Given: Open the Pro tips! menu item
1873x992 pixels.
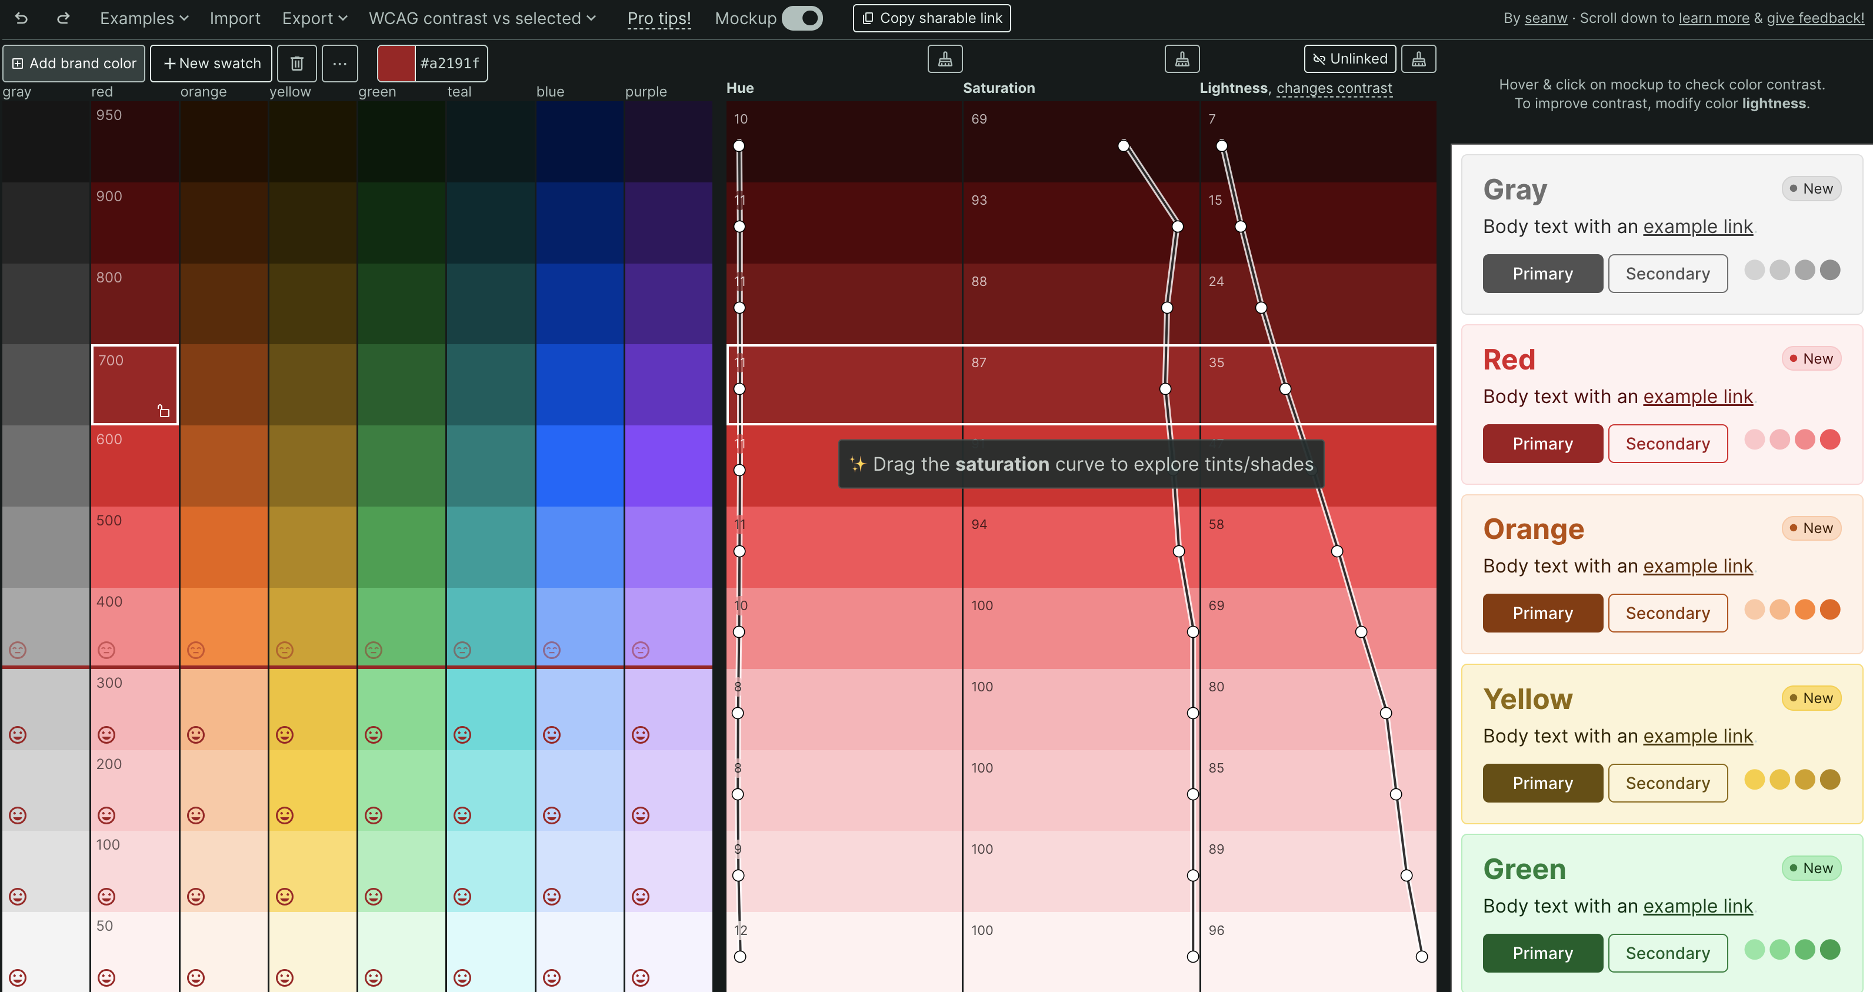Looking at the screenshot, I should [659, 18].
